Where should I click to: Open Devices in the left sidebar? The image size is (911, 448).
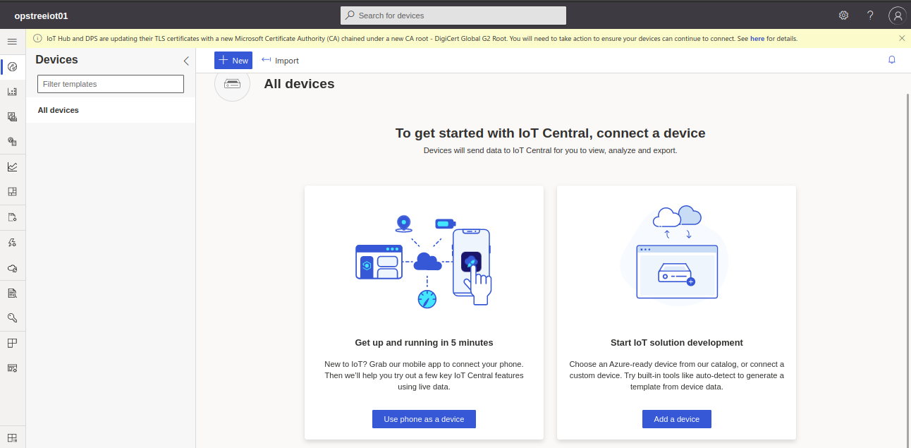click(x=12, y=67)
